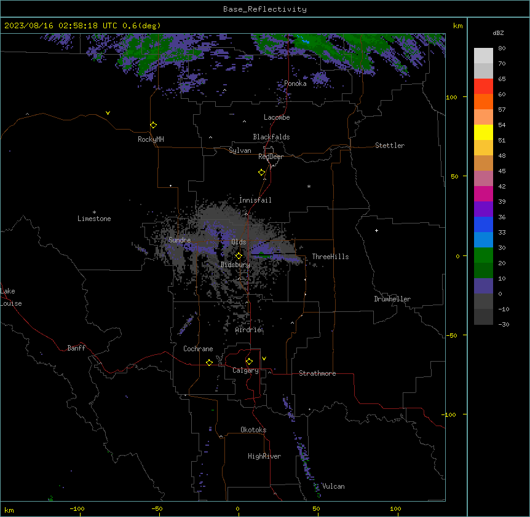
Task: Pick the light gray 70-80 dBZ swatch
Action: pyautogui.click(x=483, y=55)
